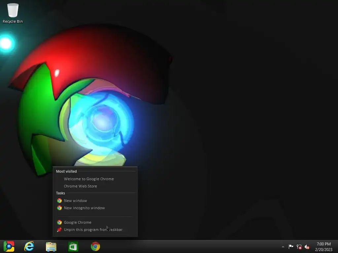Click the network status tray icon
The height and width of the screenshot is (253, 338).
pos(299,247)
